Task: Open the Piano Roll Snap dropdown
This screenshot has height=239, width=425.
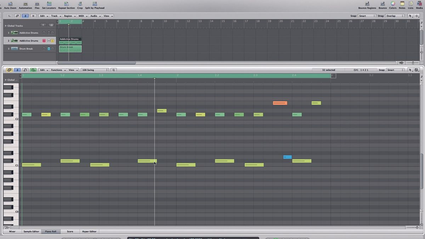Action: pos(395,70)
